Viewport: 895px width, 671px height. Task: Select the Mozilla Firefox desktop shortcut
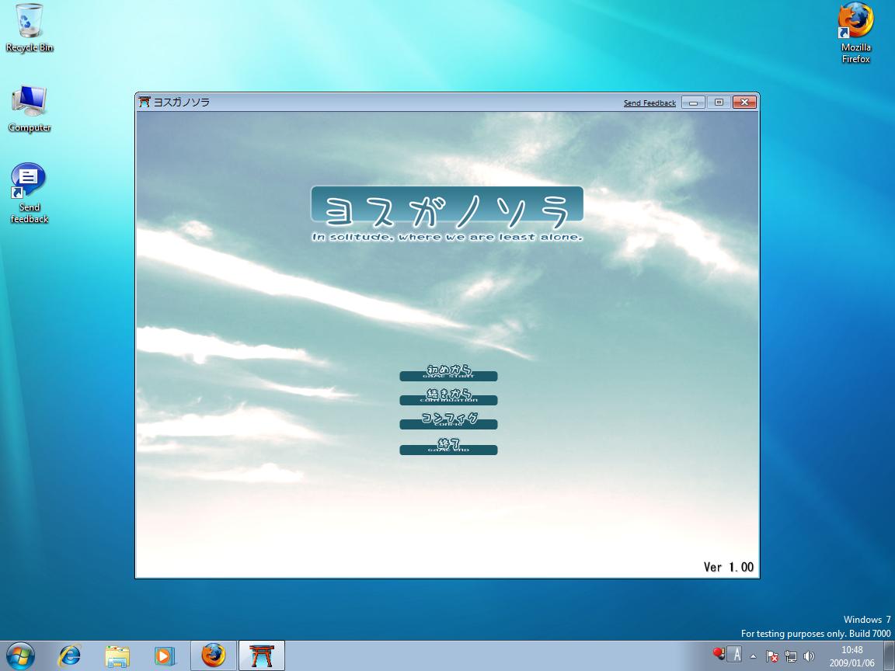coord(855,33)
